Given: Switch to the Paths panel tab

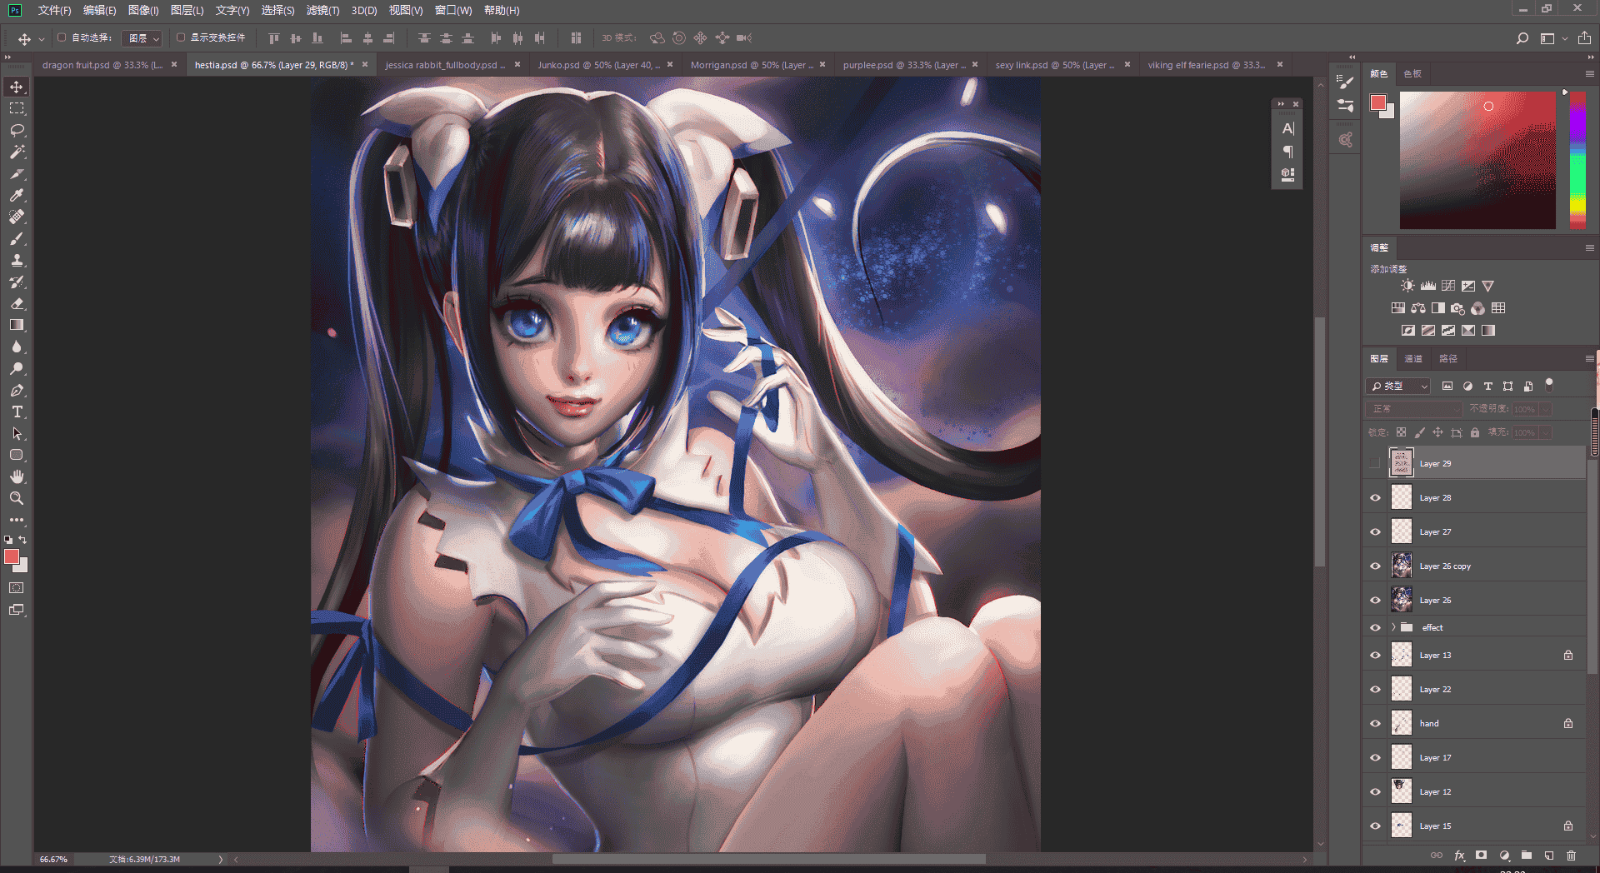Looking at the screenshot, I should (1448, 359).
